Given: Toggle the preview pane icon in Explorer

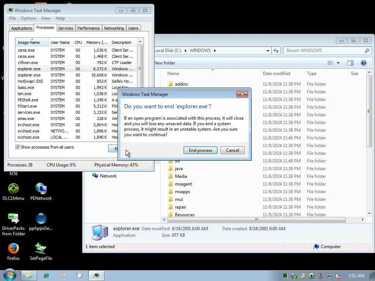Looking at the screenshot, I should (x=350, y=63).
